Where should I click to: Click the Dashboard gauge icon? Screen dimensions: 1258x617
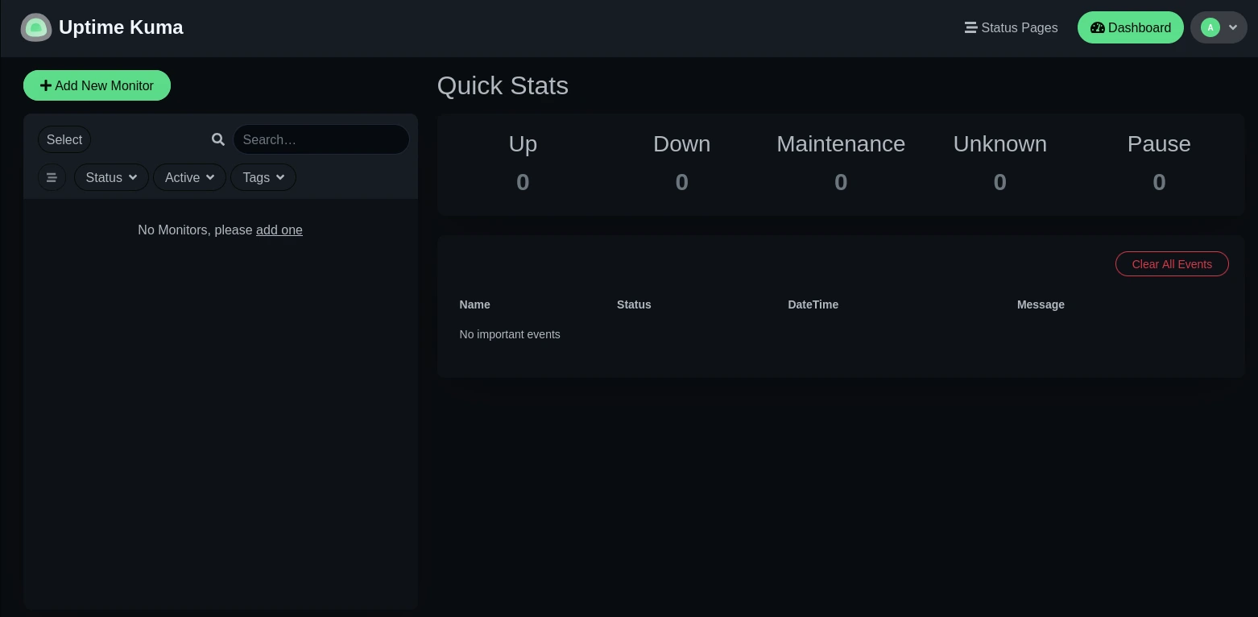[1097, 27]
